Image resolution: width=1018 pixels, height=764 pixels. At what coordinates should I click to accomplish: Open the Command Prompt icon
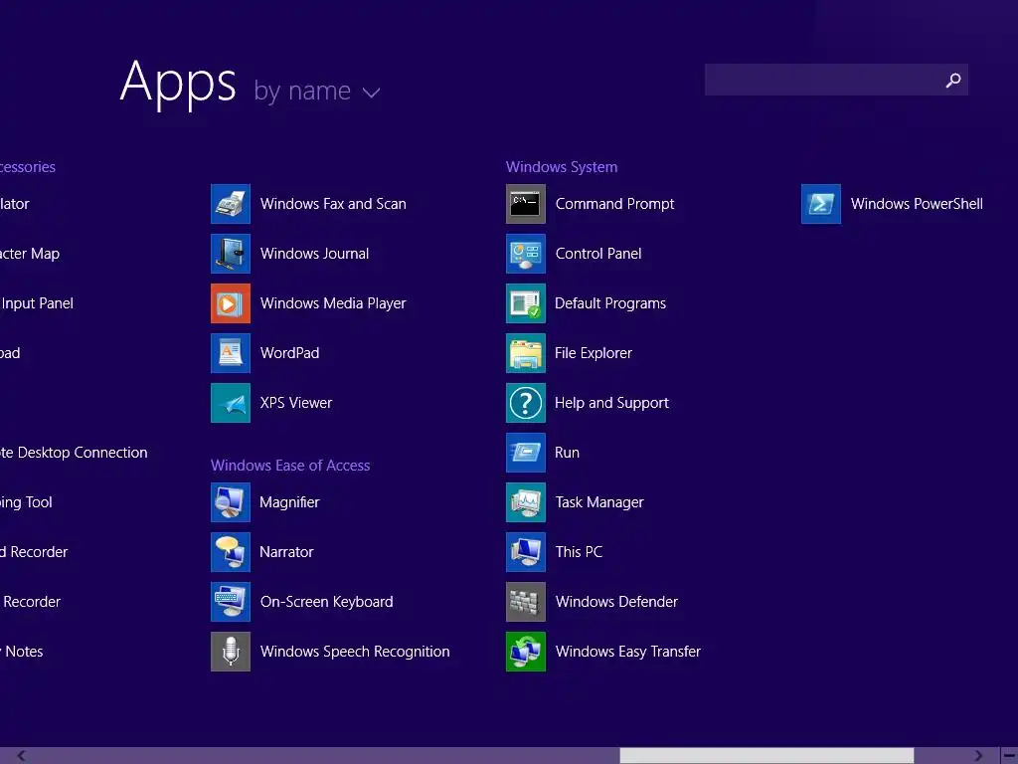click(526, 204)
